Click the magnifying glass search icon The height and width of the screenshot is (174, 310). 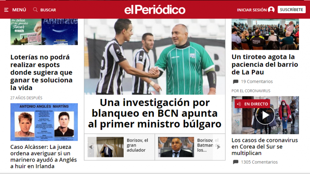point(35,10)
